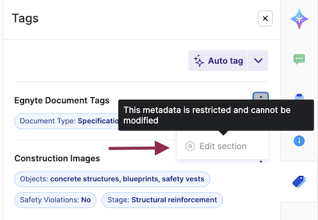Open the clipboard sidebar icon
The image size is (318, 220).
(x=299, y=97)
